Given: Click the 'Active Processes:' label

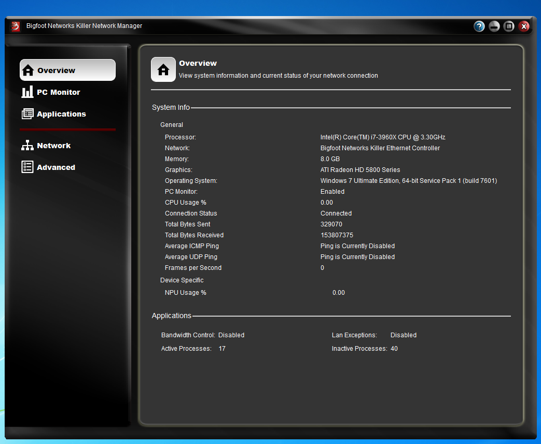Looking at the screenshot, I should pos(186,349).
